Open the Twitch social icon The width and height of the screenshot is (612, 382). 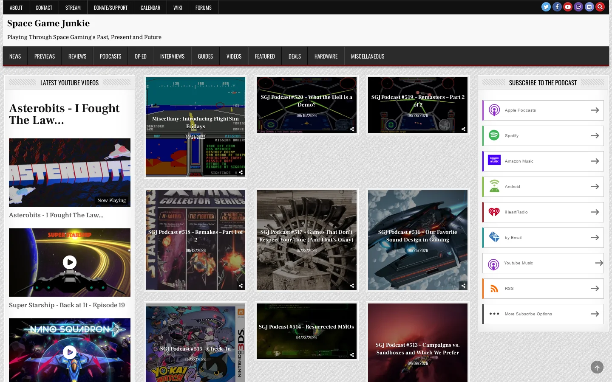point(578,7)
